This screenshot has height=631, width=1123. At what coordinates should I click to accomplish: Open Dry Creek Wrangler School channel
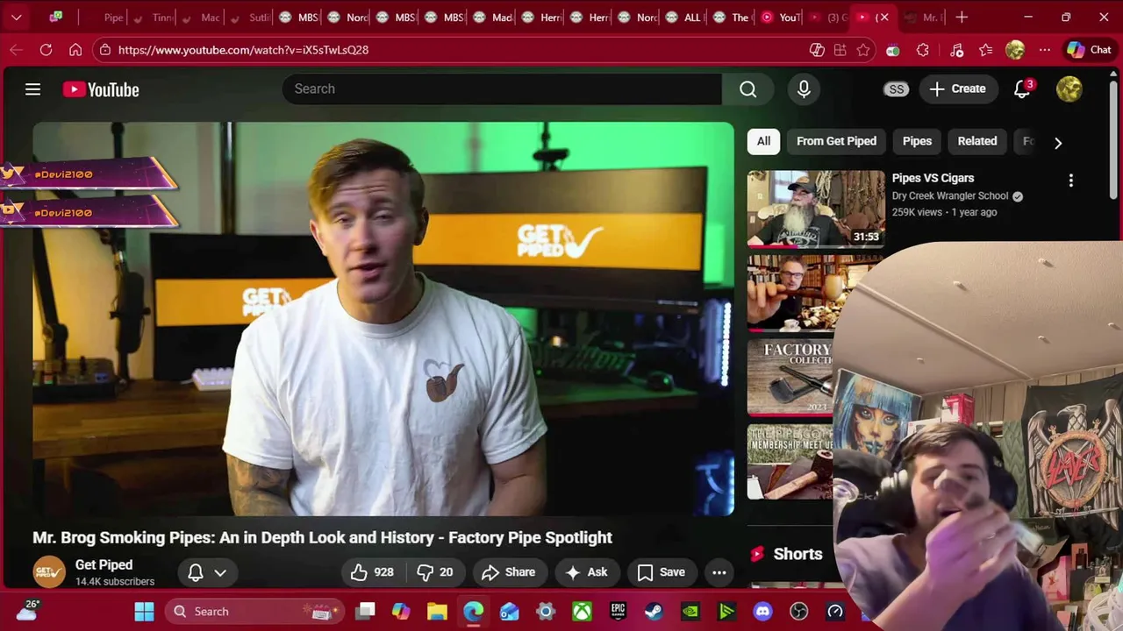click(x=950, y=196)
